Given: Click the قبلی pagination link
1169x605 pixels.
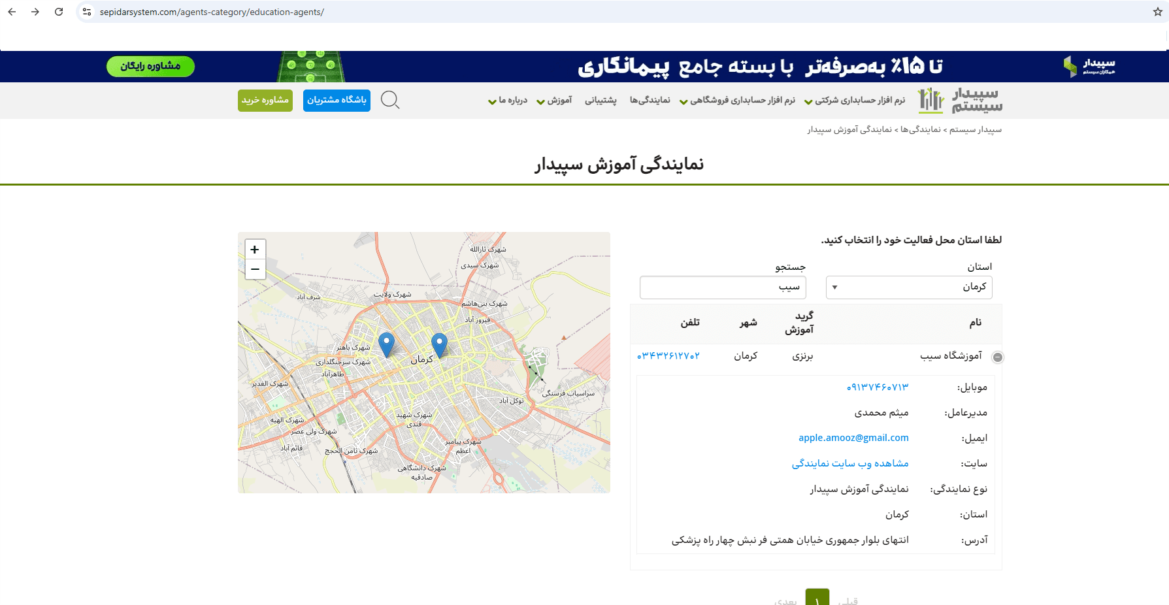Looking at the screenshot, I should [848, 600].
